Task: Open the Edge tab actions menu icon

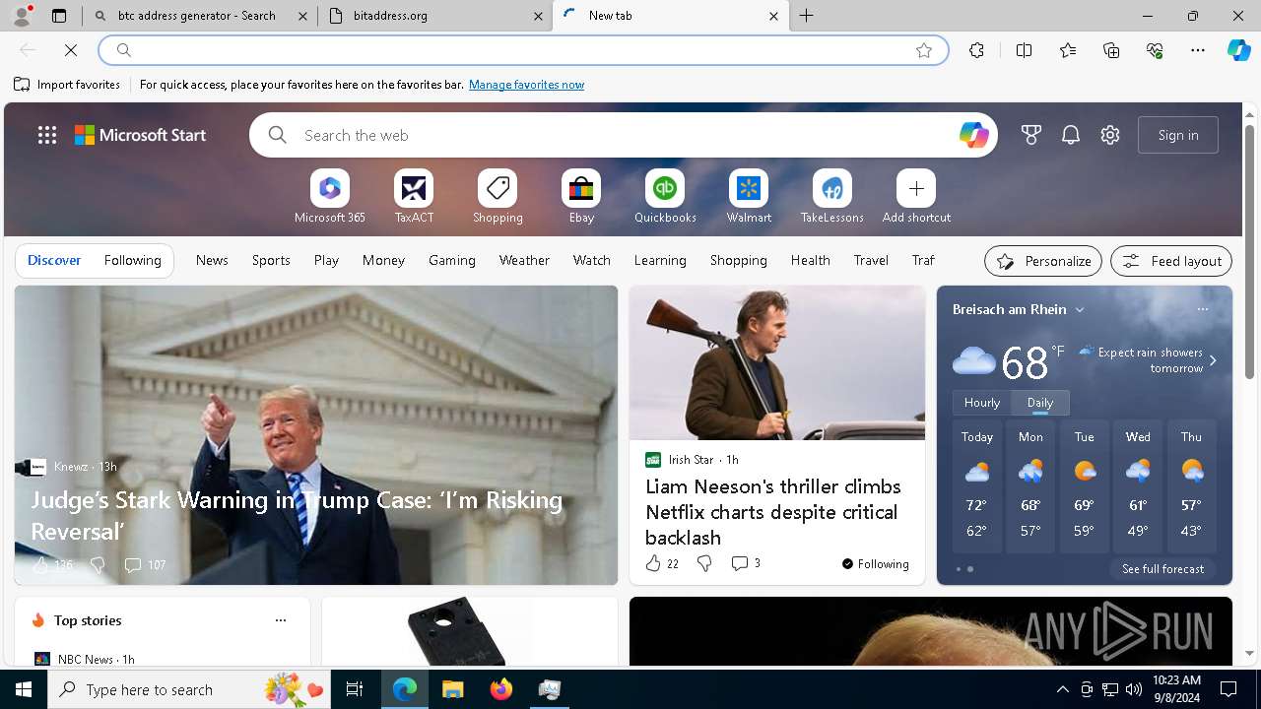Action: coord(59,16)
